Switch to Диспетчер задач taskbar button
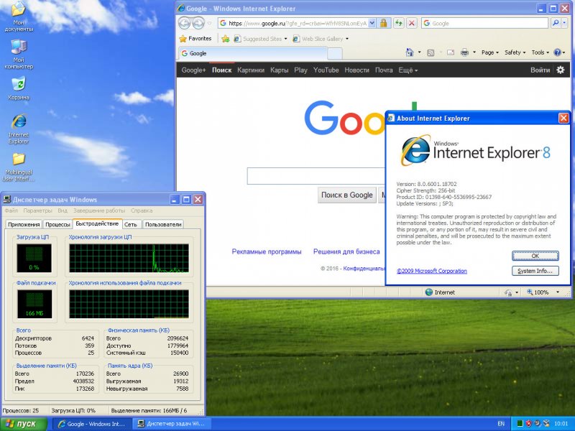Viewport: 575px width, 431px height. [171, 424]
